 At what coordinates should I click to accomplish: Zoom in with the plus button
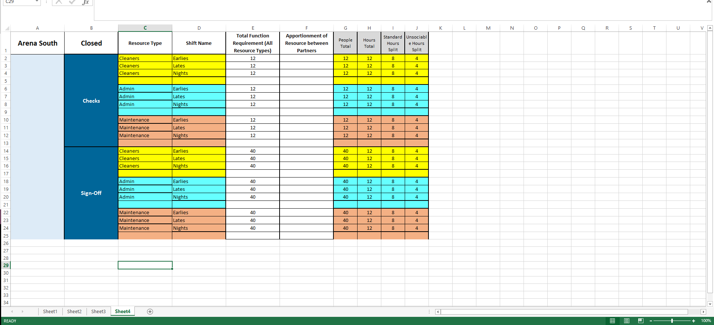[693, 321]
